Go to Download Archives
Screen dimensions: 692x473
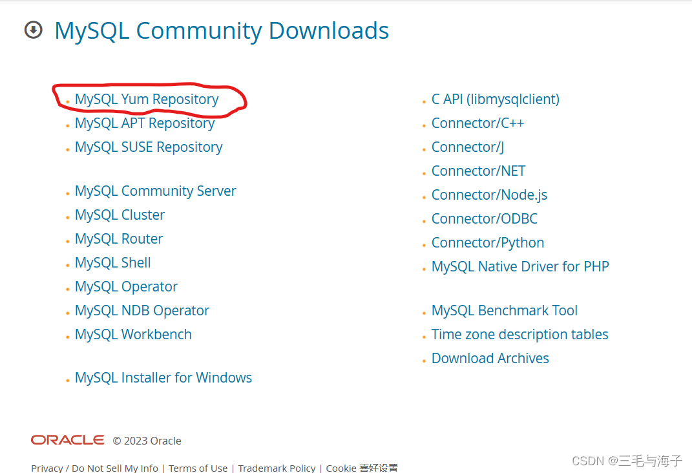[490, 358]
